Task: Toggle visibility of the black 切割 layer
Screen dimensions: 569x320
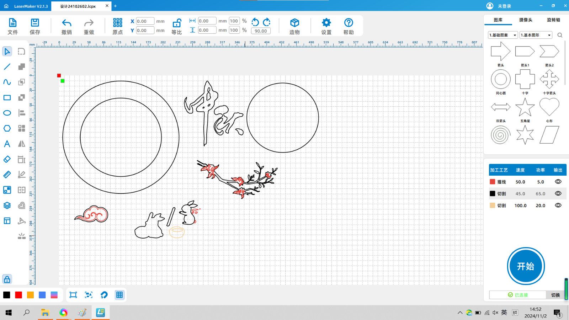Action: 558,193
